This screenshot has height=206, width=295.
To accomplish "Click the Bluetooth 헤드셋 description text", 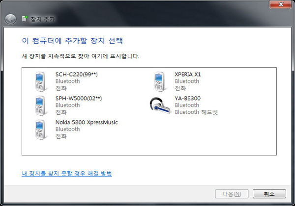I will 196,112.
